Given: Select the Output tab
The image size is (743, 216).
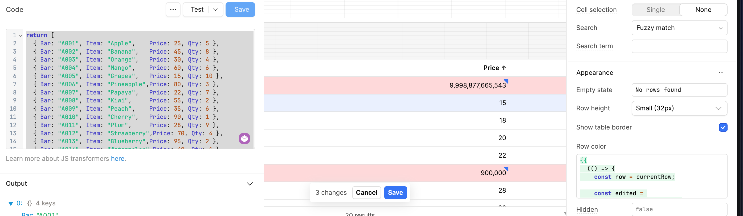Looking at the screenshot, I should [17, 184].
